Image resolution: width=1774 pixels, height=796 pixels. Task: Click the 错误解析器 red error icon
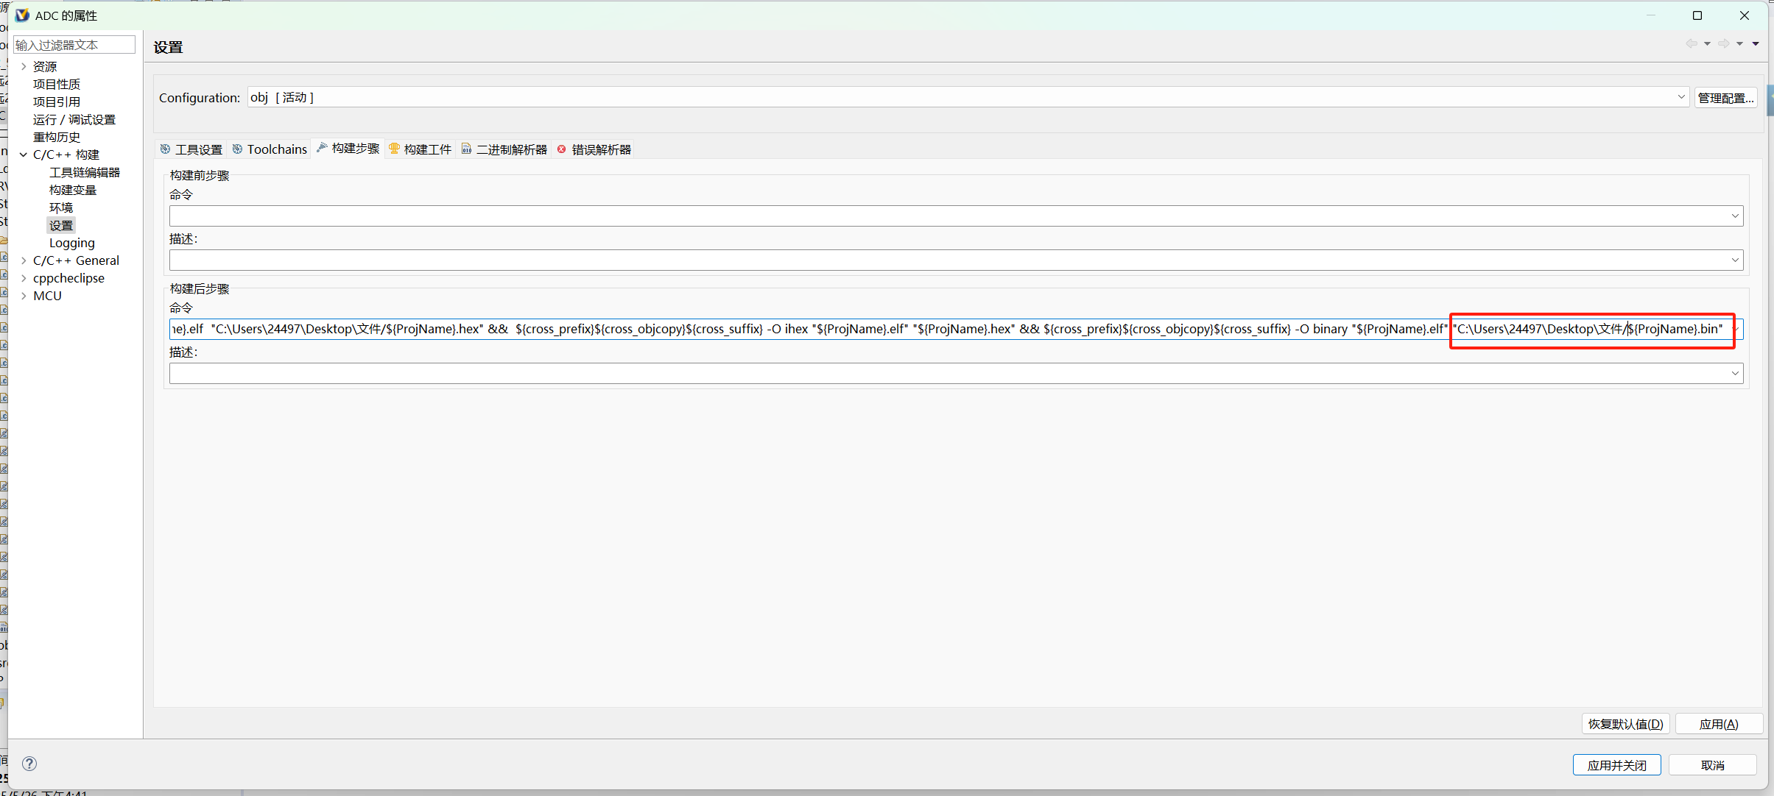coord(562,149)
